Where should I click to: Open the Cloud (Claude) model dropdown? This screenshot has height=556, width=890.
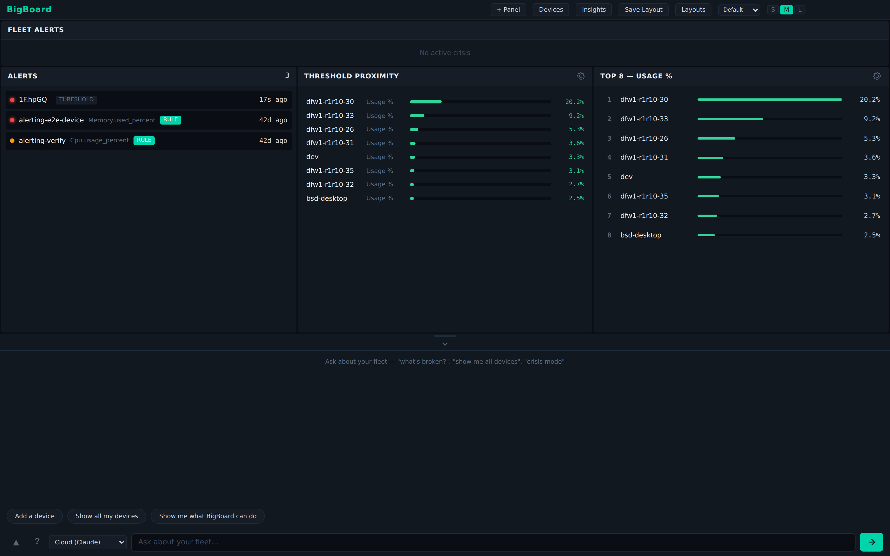click(x=88, y=542)
